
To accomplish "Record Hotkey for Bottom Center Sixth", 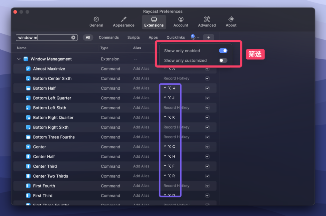I will pyautogui.click(x=176, y=78).
